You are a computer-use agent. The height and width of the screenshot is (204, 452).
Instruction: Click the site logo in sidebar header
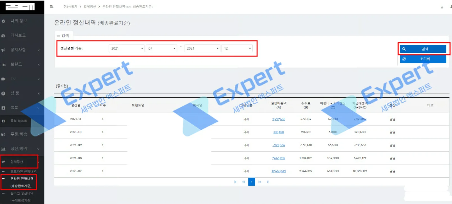[x=20, y=6]
